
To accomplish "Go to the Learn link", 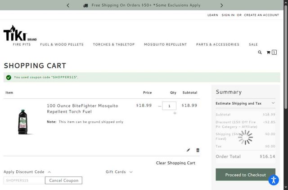I will click(x=213, y=15).
